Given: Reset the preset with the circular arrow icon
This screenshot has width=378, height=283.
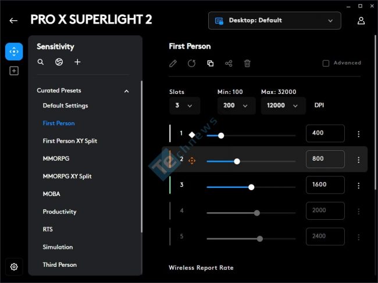Looking at the screenshot, I should tap(192, 63).
